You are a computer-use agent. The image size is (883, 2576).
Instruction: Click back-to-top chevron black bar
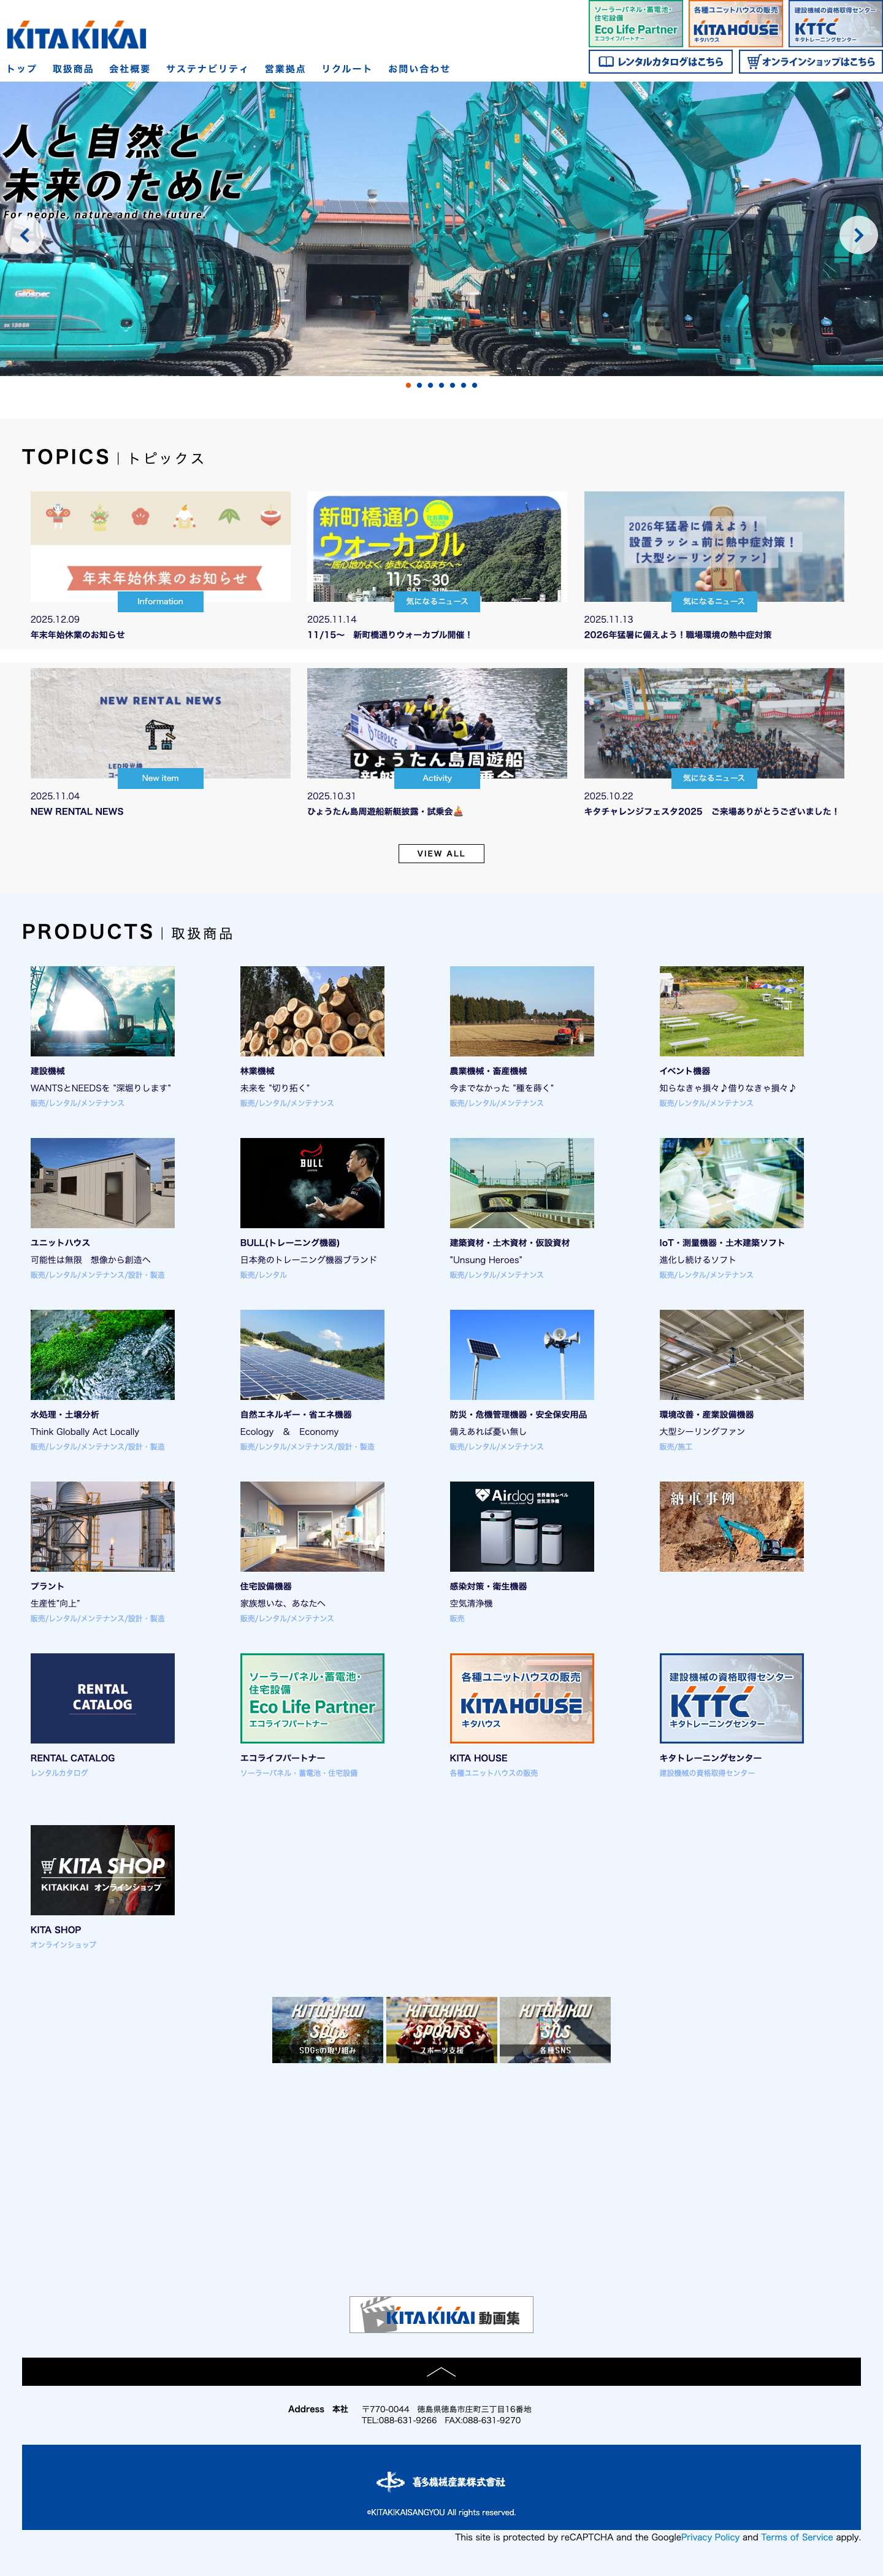(x=441, y=2371)
